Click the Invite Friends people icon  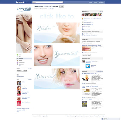[x=83, y=29]
